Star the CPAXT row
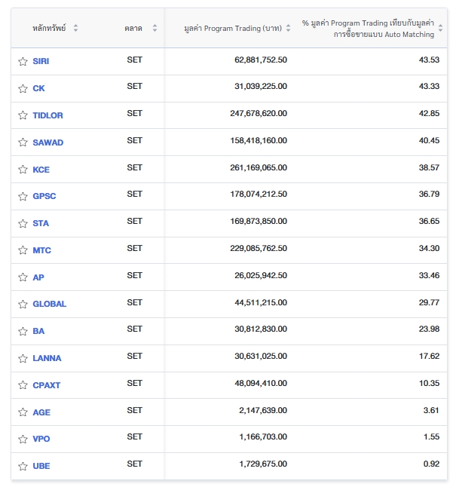 coord(23,386)
